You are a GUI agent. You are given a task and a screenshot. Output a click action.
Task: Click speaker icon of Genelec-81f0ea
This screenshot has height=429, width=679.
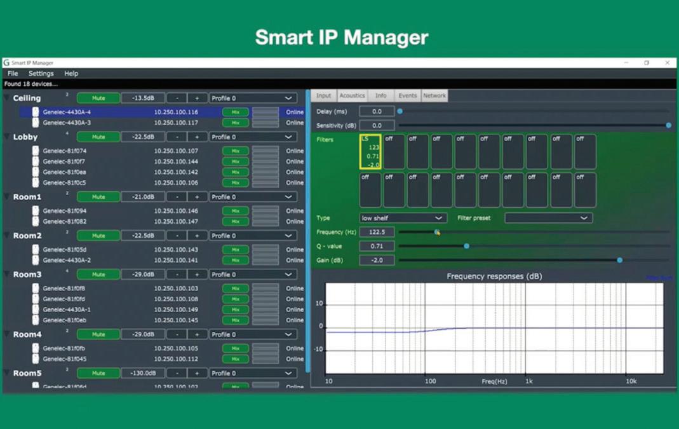(36, 172)
